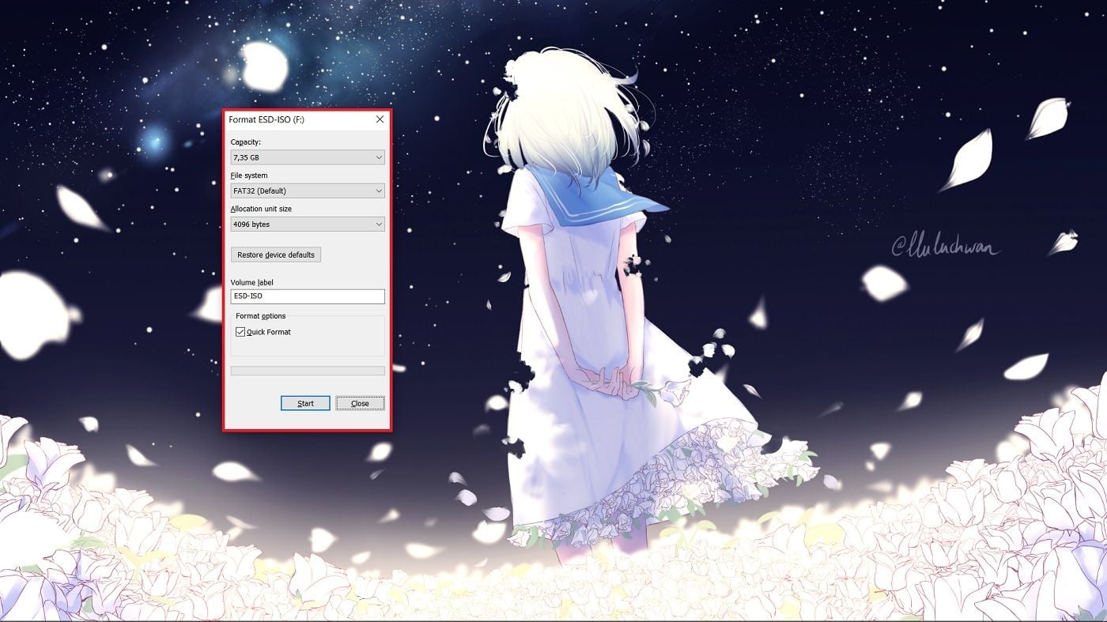1107x622 pixels.
Task: Click the Volume label caption
Action: 251,282
